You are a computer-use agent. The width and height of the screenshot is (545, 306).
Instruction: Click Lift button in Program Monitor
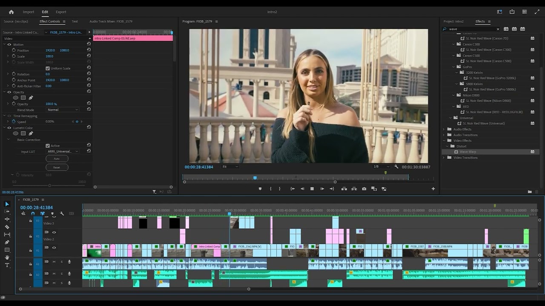pos(344,189)
